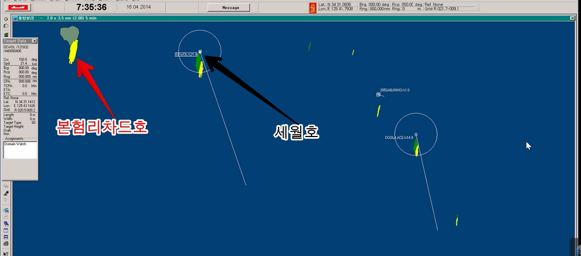The width and height of the screenshot is (581, 256).
Task: Click the Lat N 34 31.1412 value
Action: click(24, 102)
